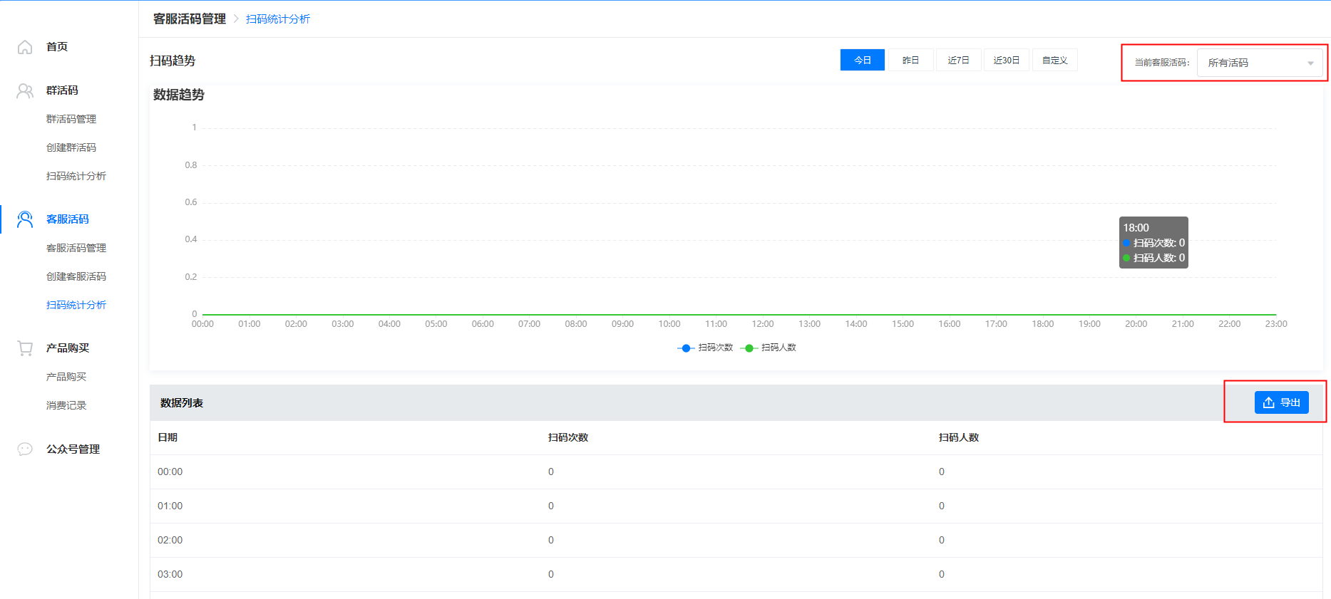Expand the 客服活码 menu section
1331x599 pixels.
[69, 219]
